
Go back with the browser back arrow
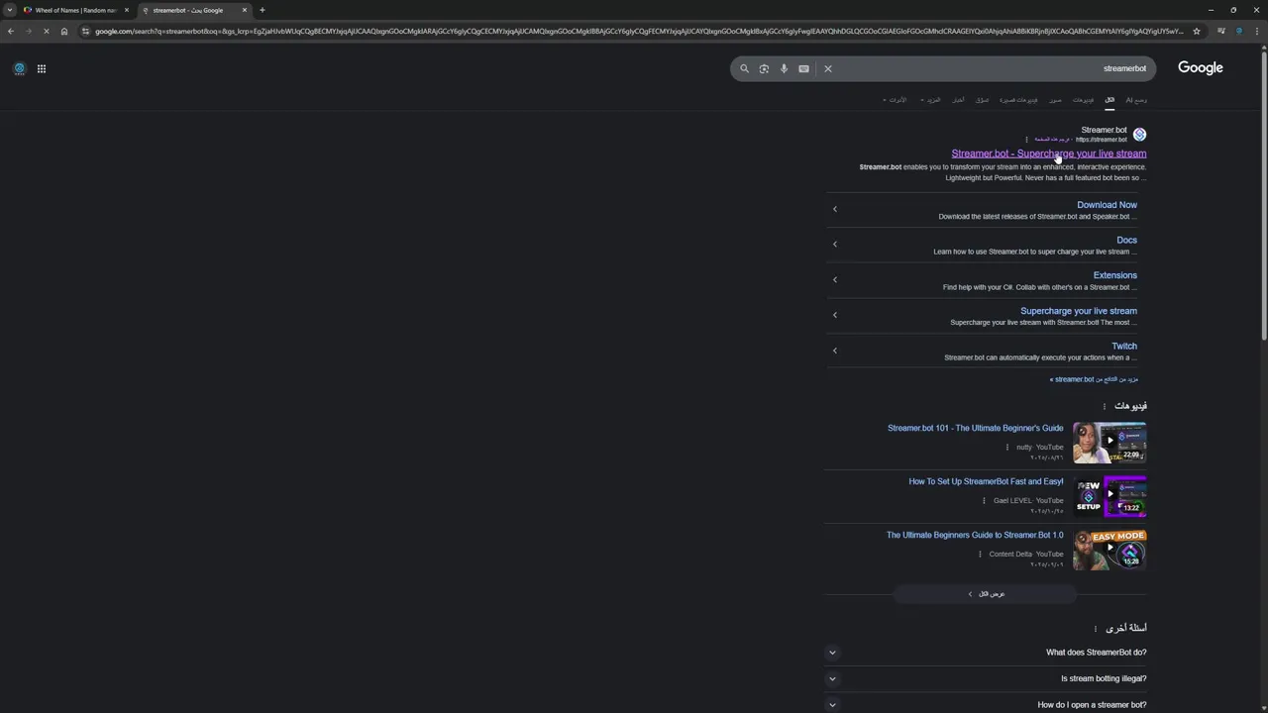pos(10,31)
